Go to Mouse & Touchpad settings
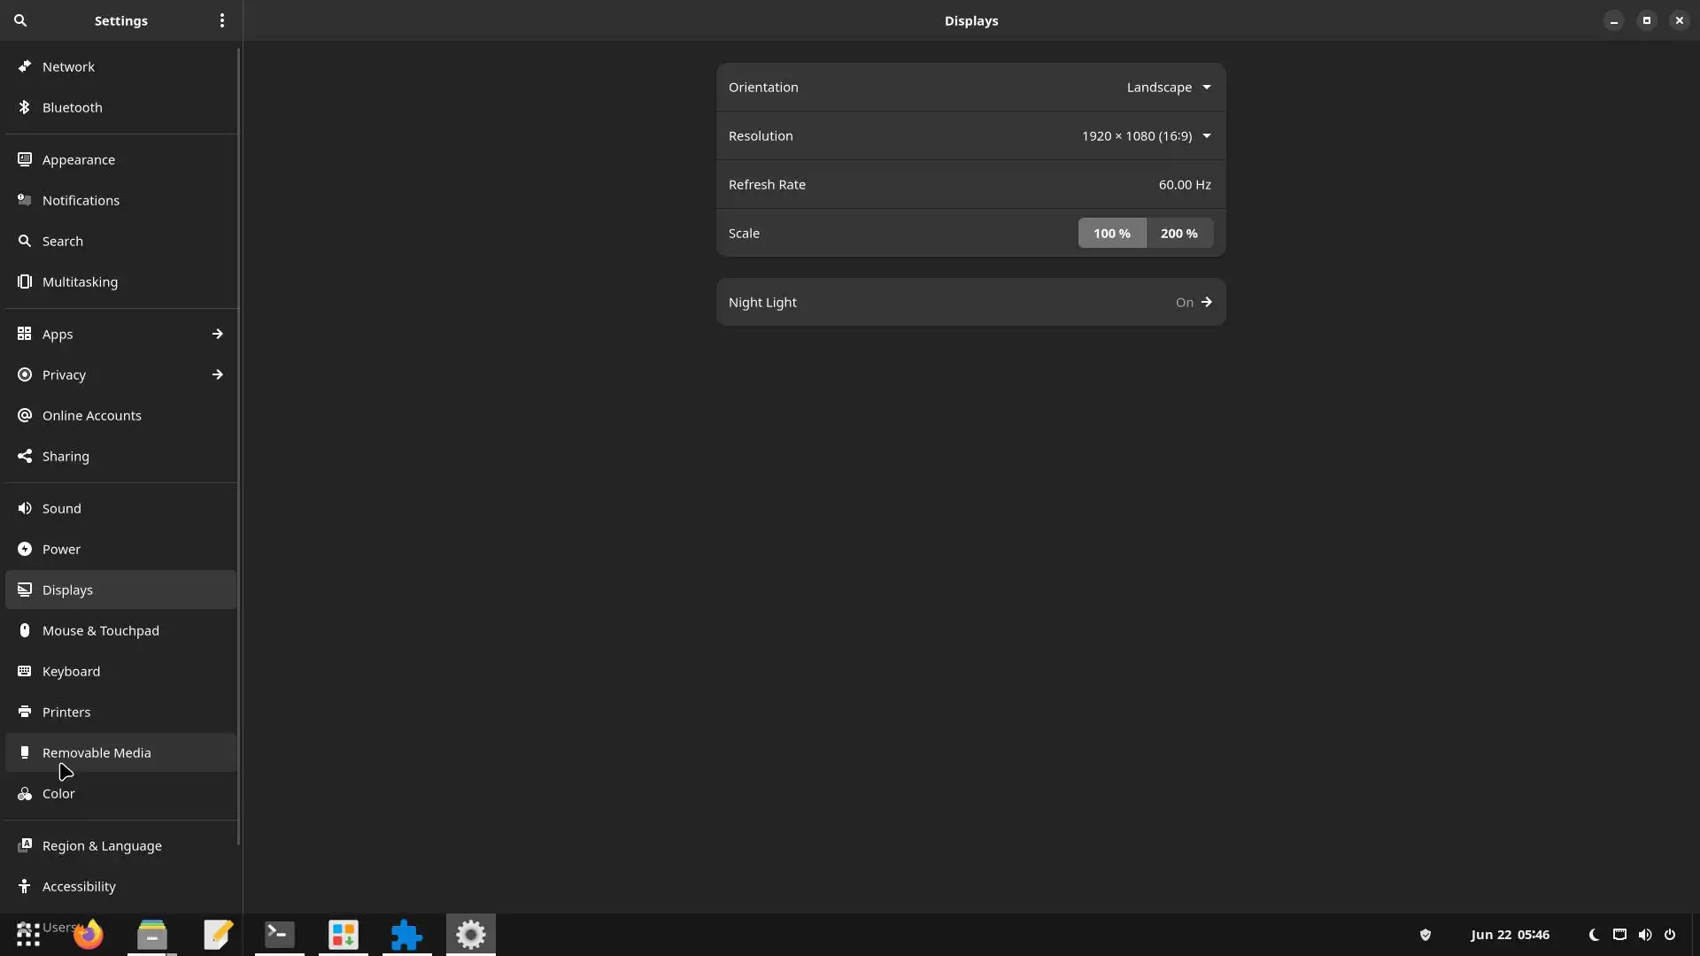This screenshot has height=956, width=1700. [x=101, y=630]
